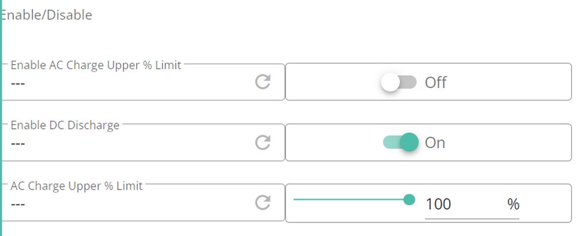The width and height of the screenshot is (583, 236).
Task: Click the "On" text beside the toggle
Action: [x=435, y=142]
